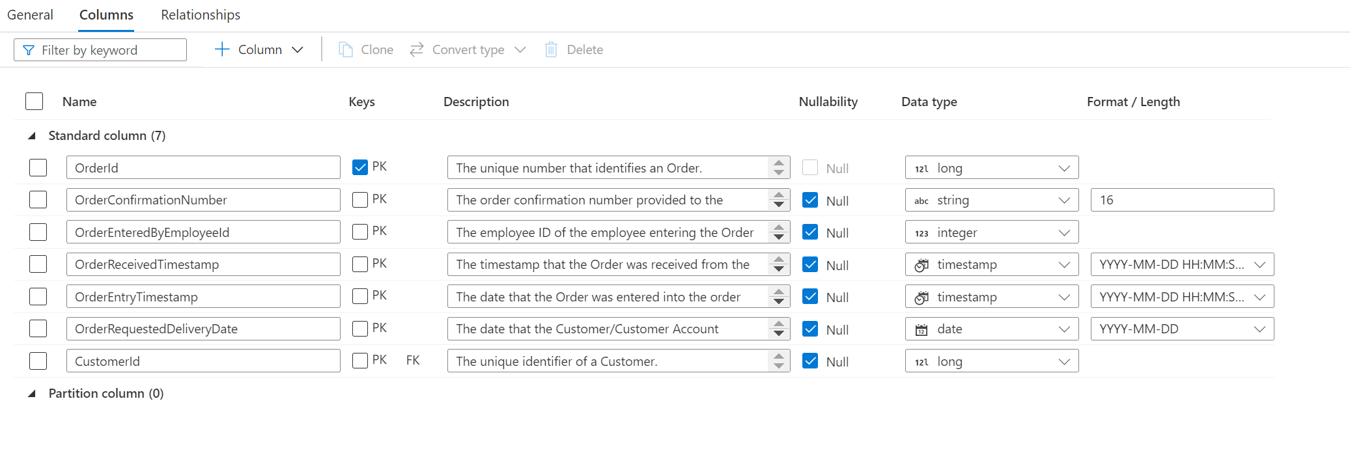Click the Convert type arrows icon
This screenshot has height=470, width=1350.
417,49
